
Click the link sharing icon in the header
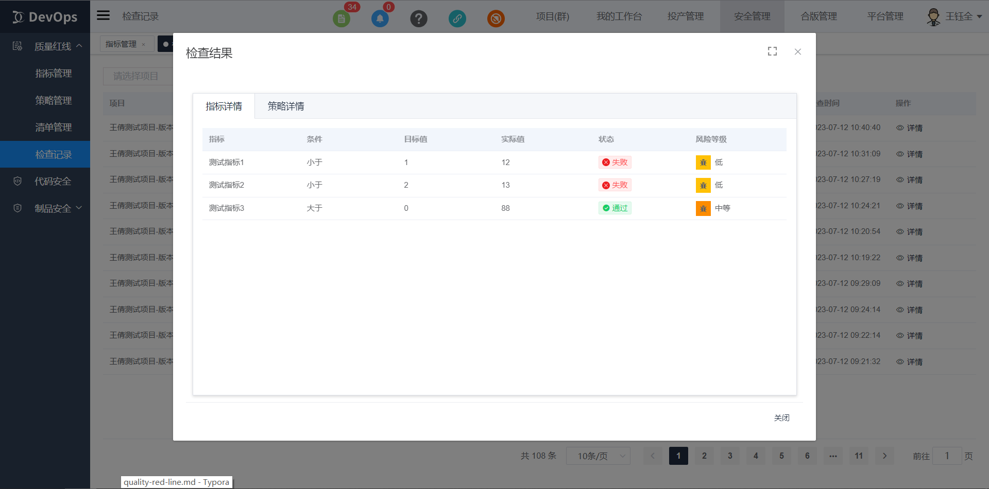457,19
